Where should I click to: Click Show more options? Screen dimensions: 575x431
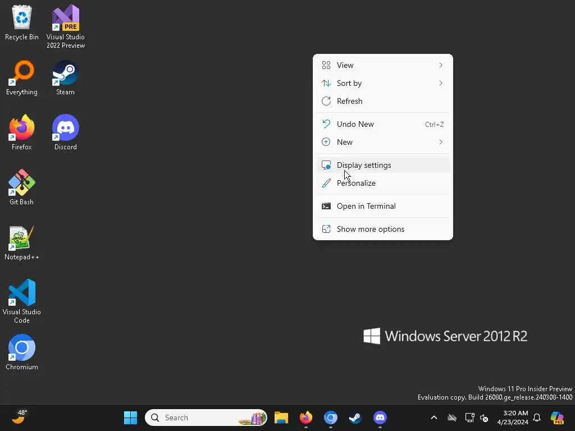(383, 230)
